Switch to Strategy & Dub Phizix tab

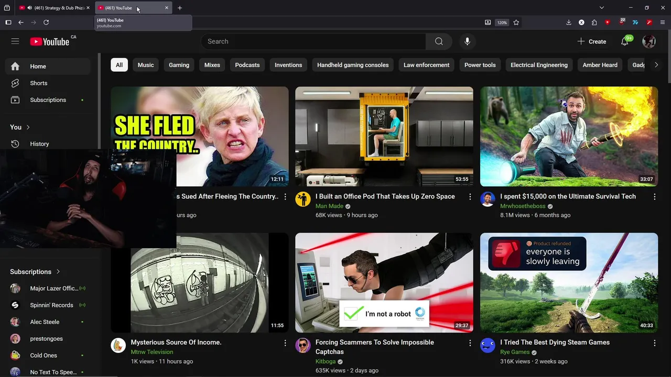[x=56, y=8]
